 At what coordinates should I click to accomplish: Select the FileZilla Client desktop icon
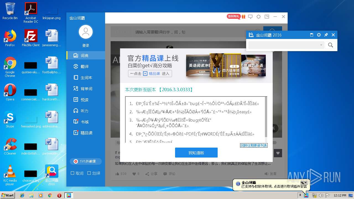tap(31, 38)
